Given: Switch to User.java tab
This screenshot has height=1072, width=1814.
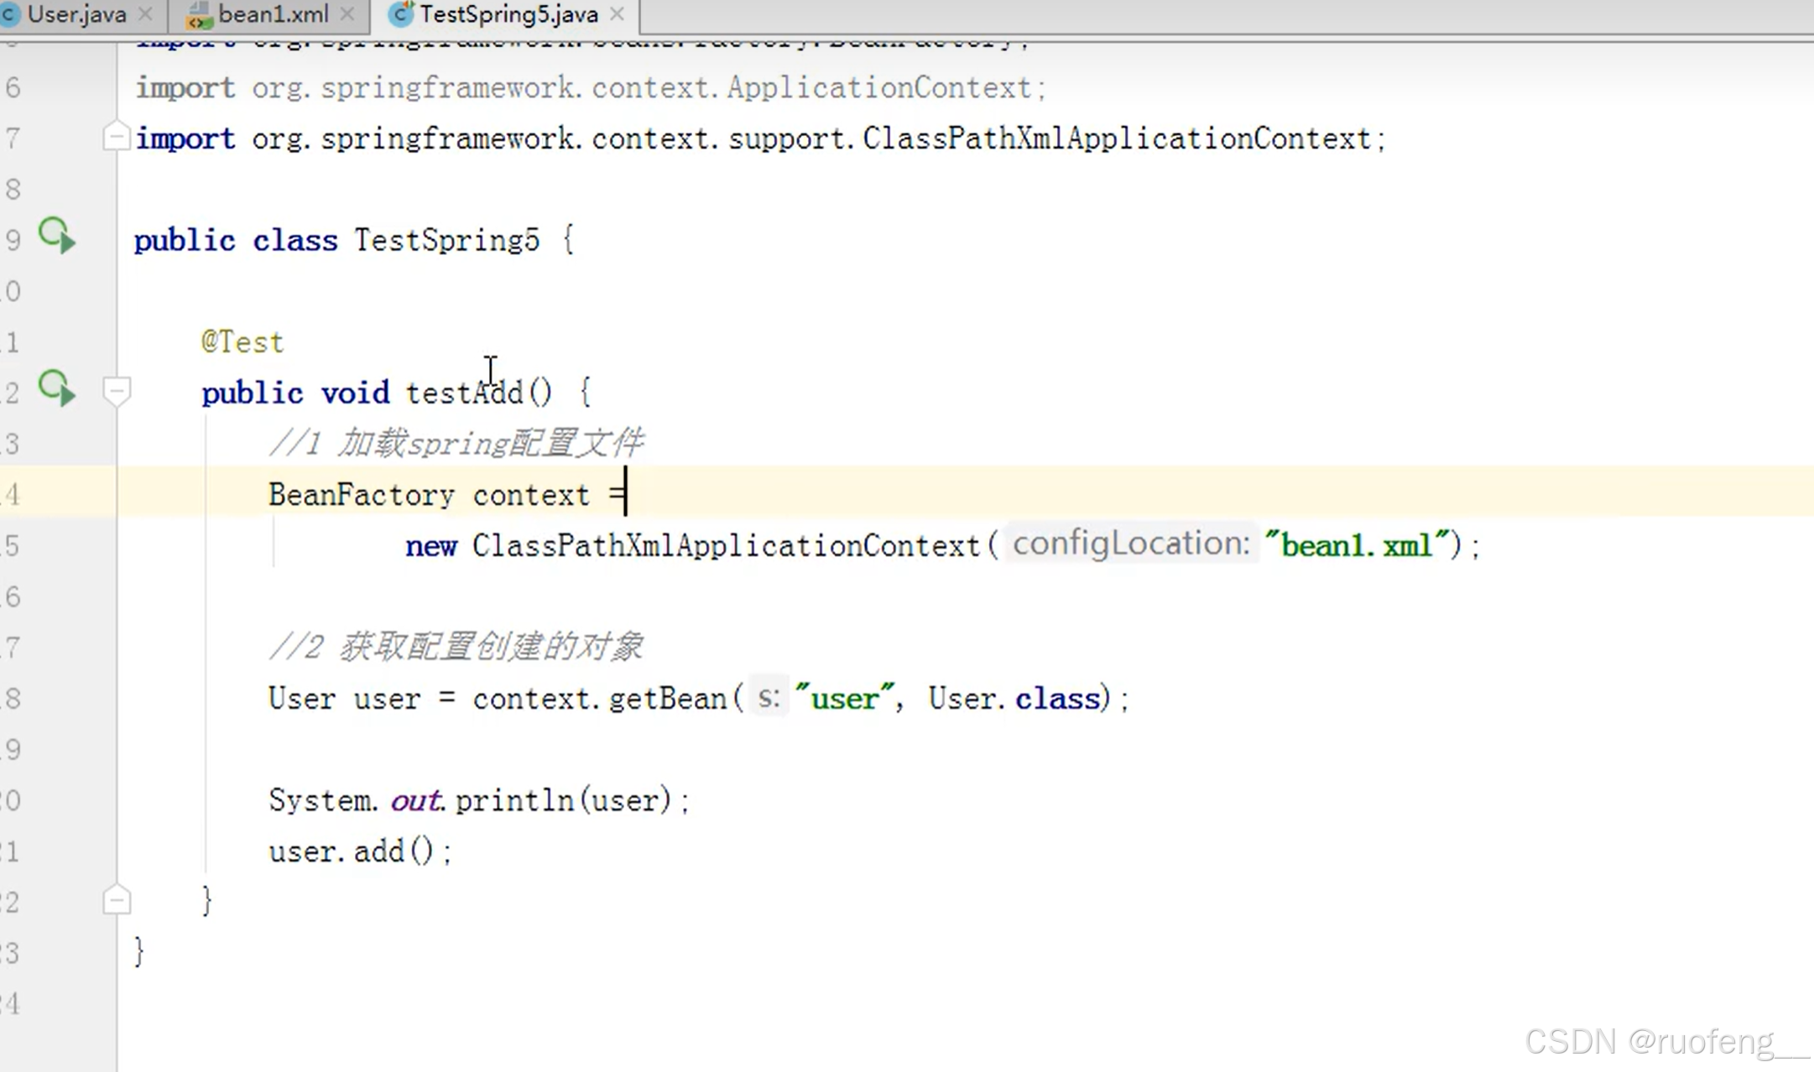Looking at the screenshot, I should coord(76,14).
